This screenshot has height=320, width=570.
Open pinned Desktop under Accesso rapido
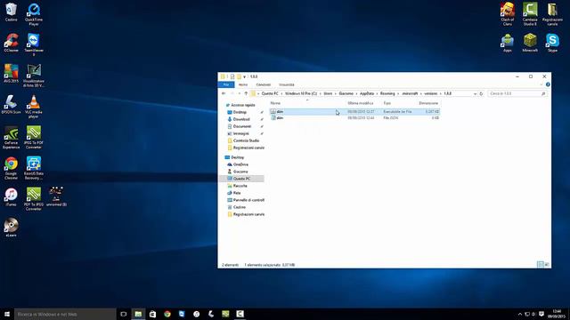click(240, 112)
